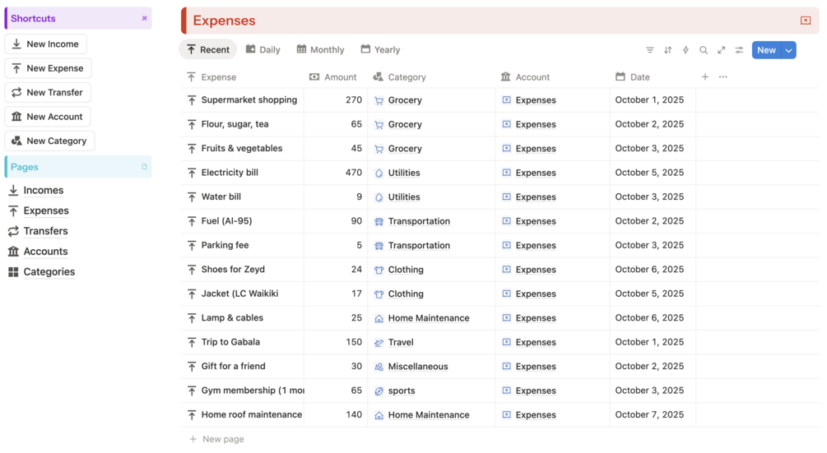Viewport: 827px width, 453px height.
Task: Open the Daily view tab
Action: [263, 50]
